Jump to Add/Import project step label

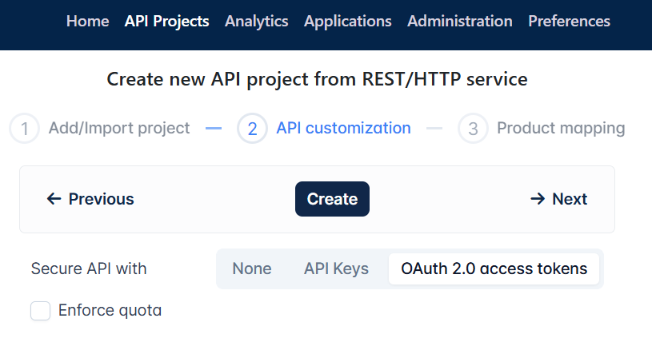(x=119, y=128)
